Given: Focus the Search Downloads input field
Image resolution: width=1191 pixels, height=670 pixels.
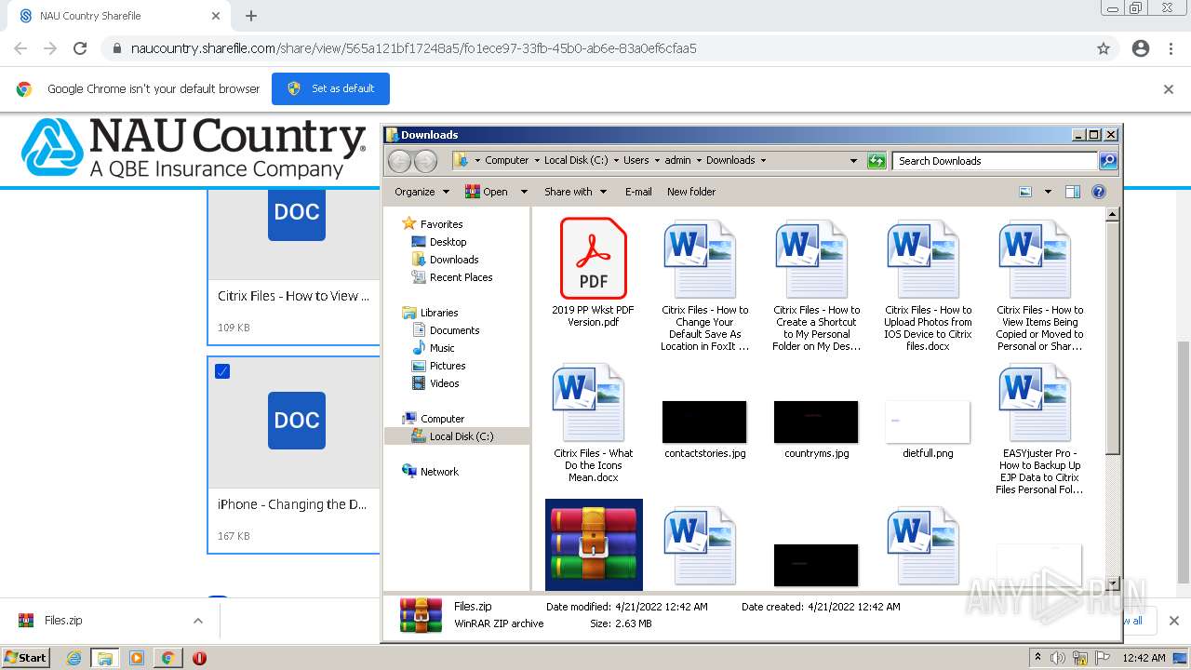Looking at the screenshot, I should click(995, 161).
